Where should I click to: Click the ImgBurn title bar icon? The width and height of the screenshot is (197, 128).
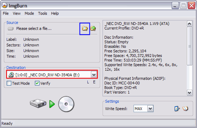pyautogui.click(x=5, y=5)
